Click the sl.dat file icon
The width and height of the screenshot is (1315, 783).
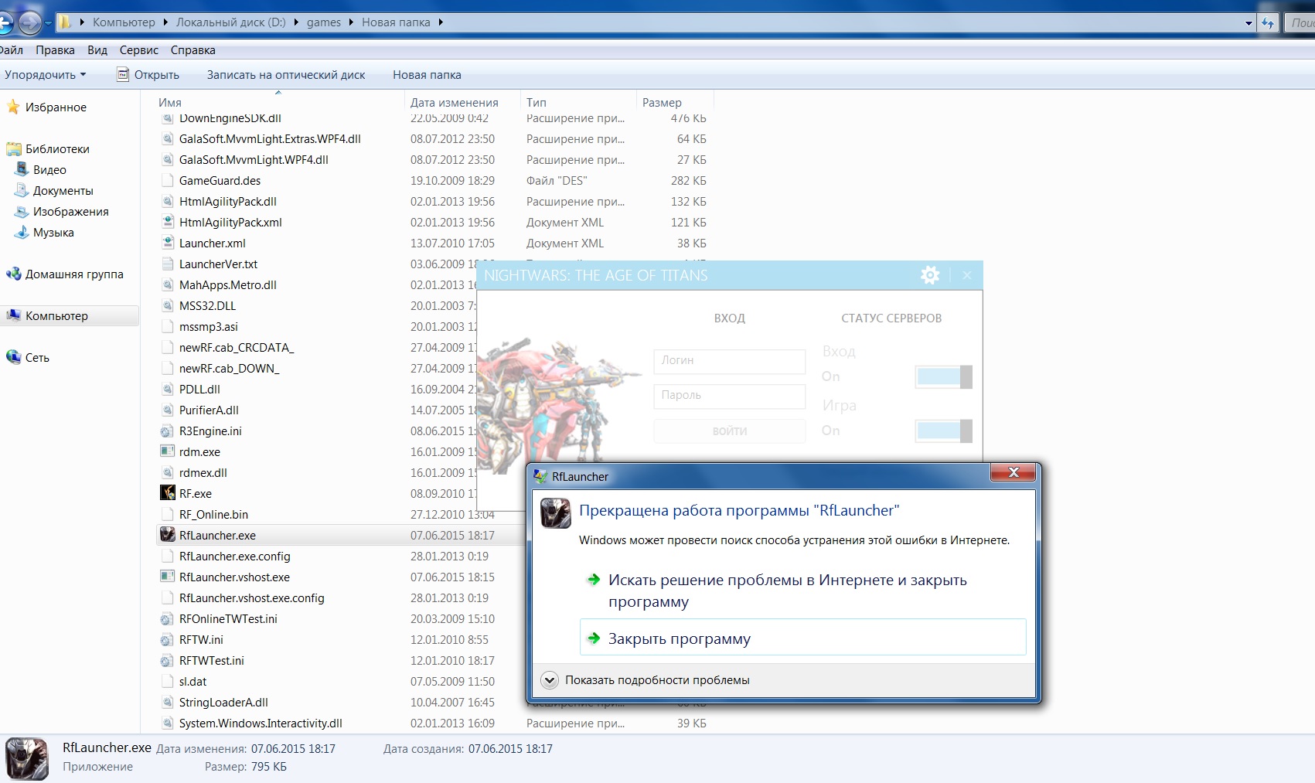(x=167, y=681)
